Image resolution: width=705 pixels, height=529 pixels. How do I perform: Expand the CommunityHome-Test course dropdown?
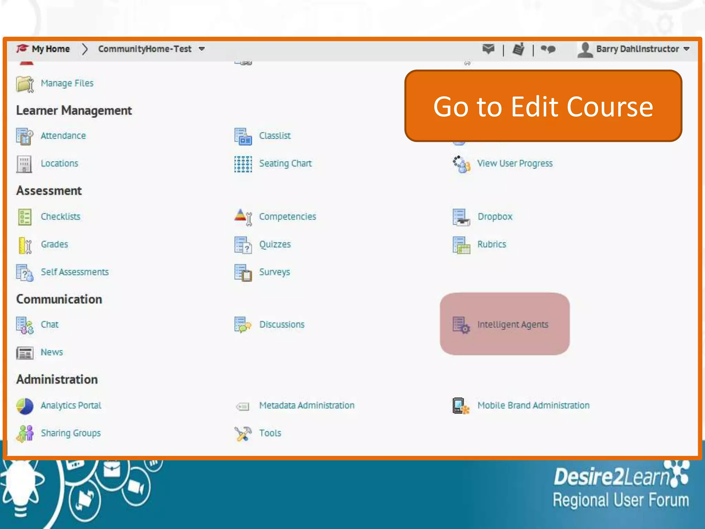(202, 49)
